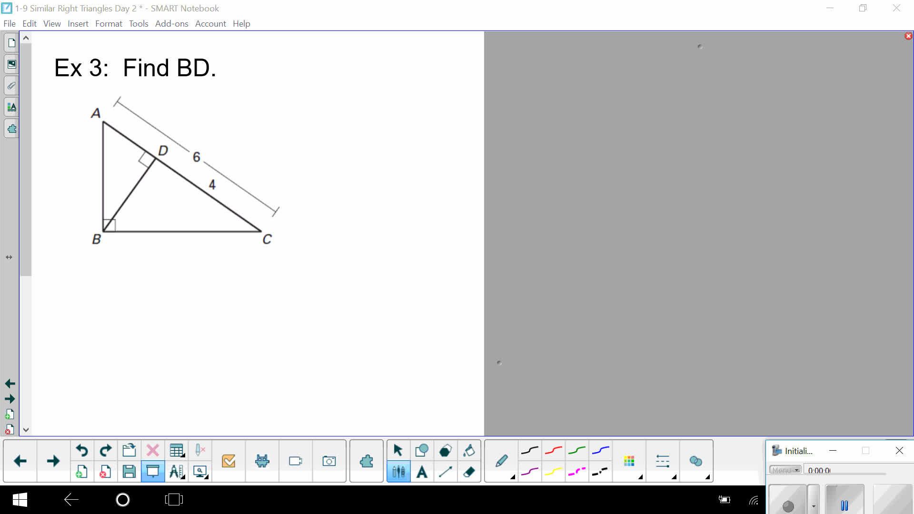The image size is (914, 514).
Task: Toggle sidebar position double-arrow
Action: pyautogui.click(x=9, y=257)
